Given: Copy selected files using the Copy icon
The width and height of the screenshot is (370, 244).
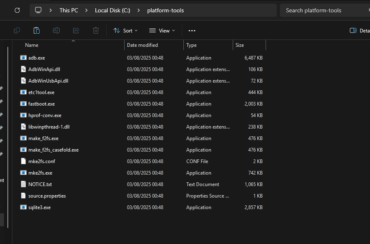Looking at the screenshot, I should pos(16,30).
